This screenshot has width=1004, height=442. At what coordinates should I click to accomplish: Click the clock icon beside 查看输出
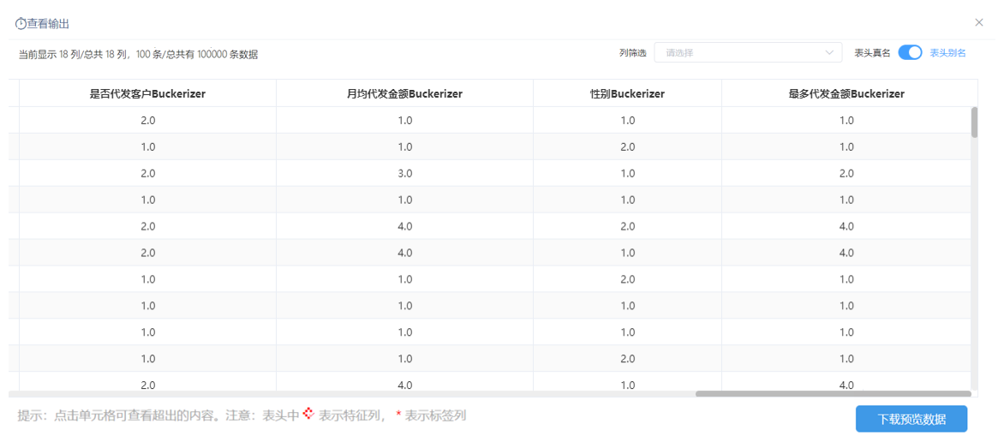[21, 24]
